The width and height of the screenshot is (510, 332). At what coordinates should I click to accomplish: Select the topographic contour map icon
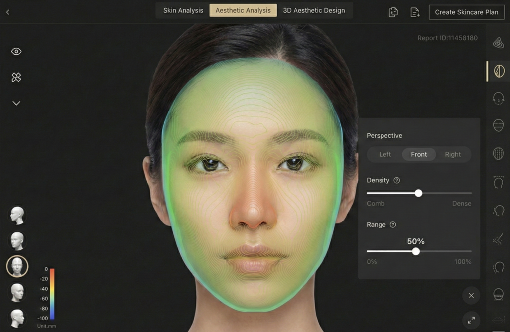498,43
